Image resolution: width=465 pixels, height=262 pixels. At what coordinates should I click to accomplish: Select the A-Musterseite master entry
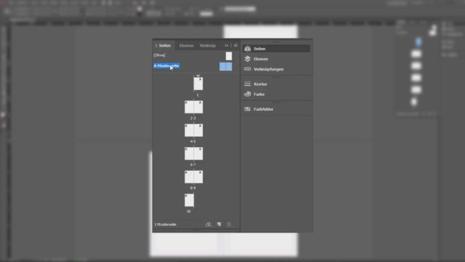(166, 66)
